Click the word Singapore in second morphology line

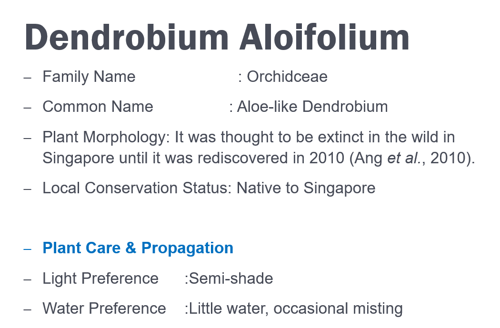[78, 159]
